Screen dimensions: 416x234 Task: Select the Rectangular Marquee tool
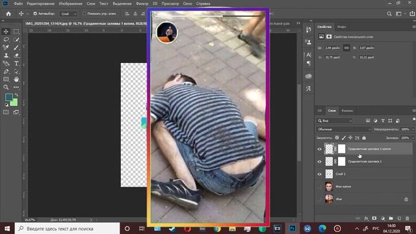click(x=16, y=32)
